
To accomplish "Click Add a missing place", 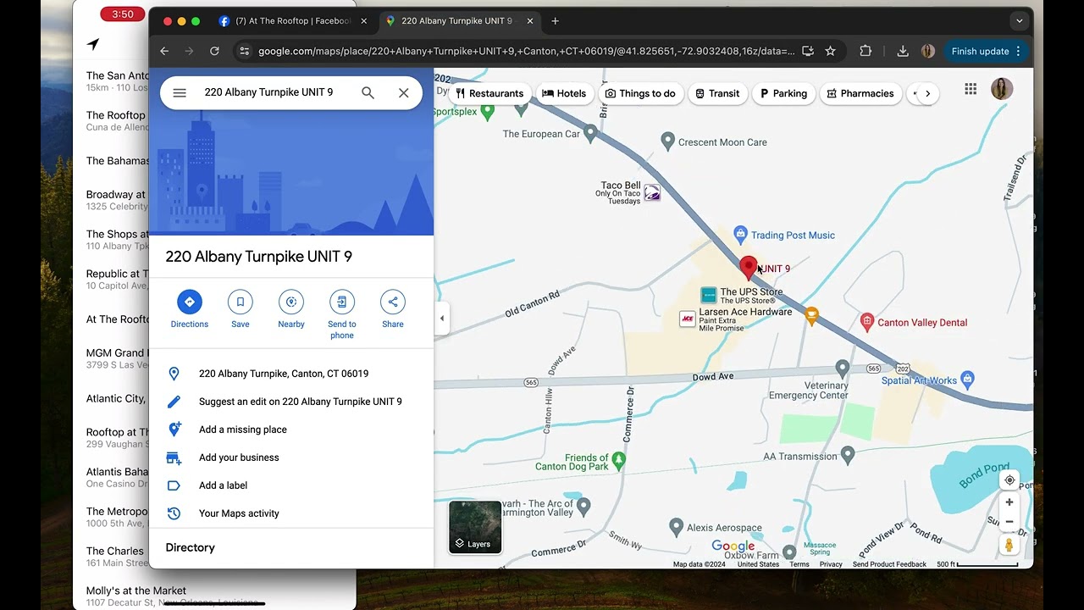I will click(292, 430).
